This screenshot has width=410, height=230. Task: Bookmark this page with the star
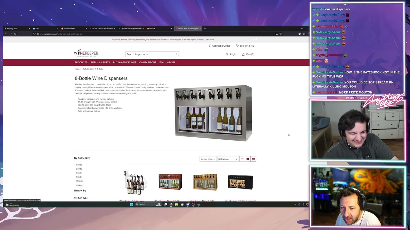tap(281, 34)
